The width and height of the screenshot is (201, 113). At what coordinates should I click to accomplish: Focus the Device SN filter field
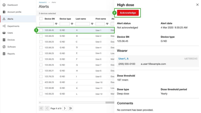tap(47, 24)
